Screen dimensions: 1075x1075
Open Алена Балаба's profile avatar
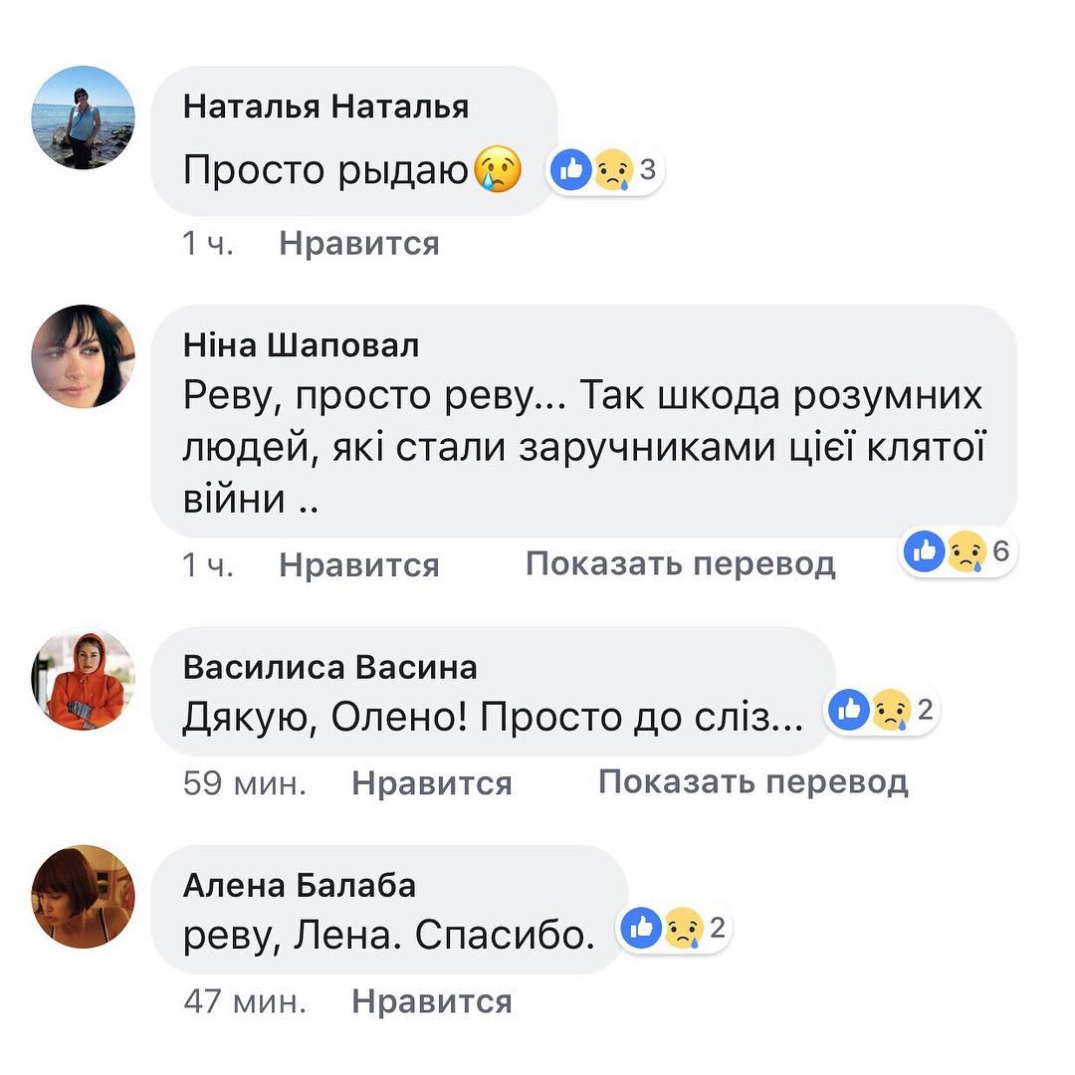pyautogui.click(x=84, y=896)
